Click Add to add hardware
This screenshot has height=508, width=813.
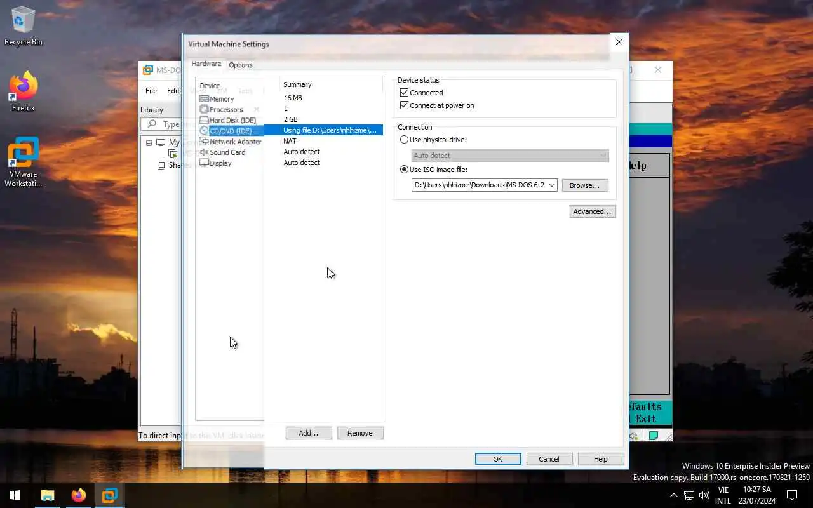(309, 433)
